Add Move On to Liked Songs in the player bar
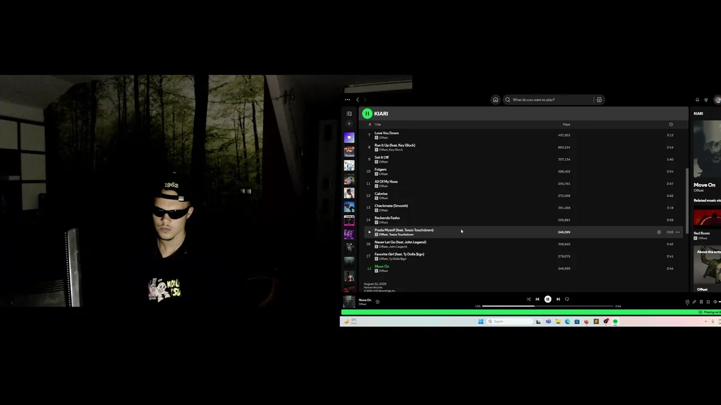The width and height of the screenshot is (721, 405). pos(377,301)
